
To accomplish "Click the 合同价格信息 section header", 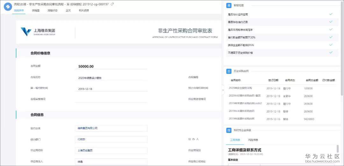I will click(40, 53).
